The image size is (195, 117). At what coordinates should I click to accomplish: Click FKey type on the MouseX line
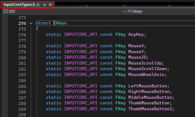[121, 46]
